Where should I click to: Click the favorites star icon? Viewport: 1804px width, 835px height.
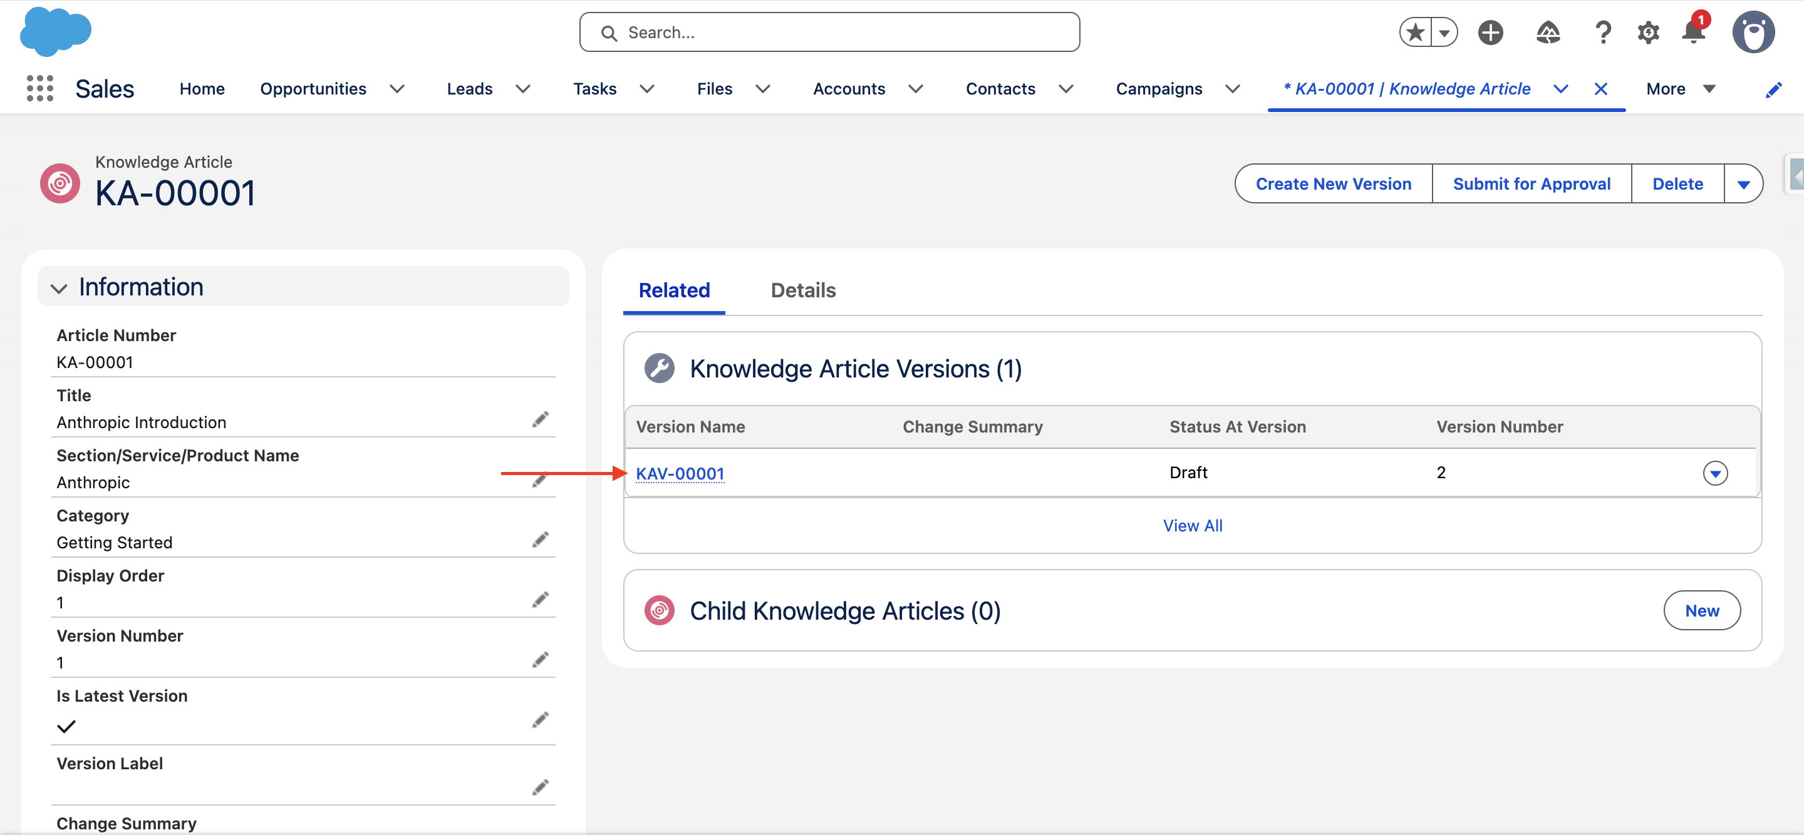tap(1416, 32)
